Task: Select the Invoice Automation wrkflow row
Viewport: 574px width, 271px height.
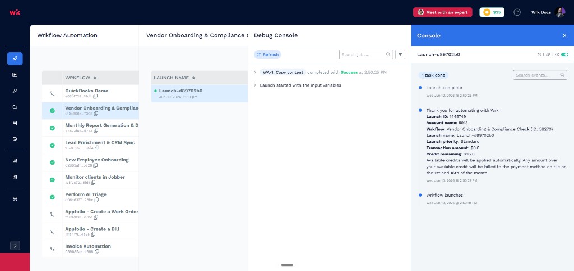Action: pos(90,249)
